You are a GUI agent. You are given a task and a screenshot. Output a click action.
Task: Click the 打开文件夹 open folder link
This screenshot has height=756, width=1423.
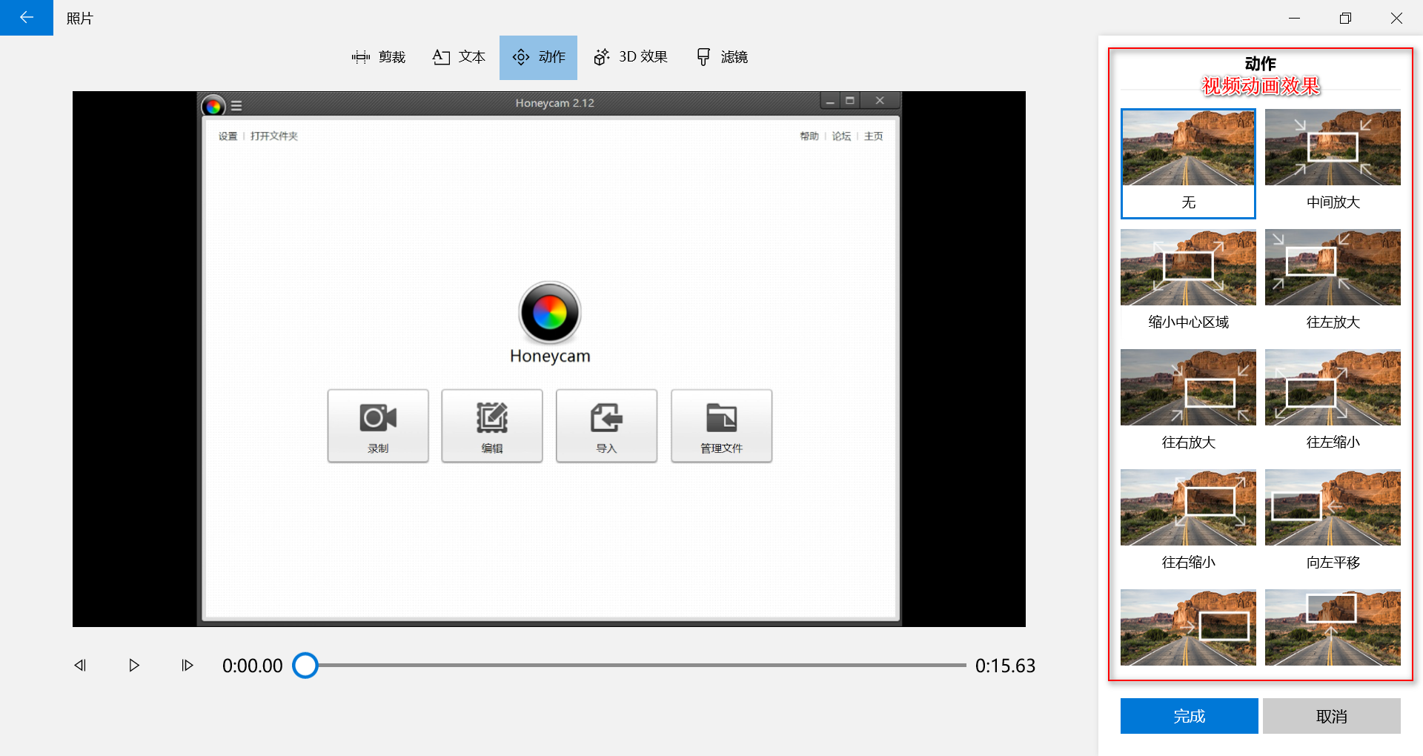[x=273, y=136]
